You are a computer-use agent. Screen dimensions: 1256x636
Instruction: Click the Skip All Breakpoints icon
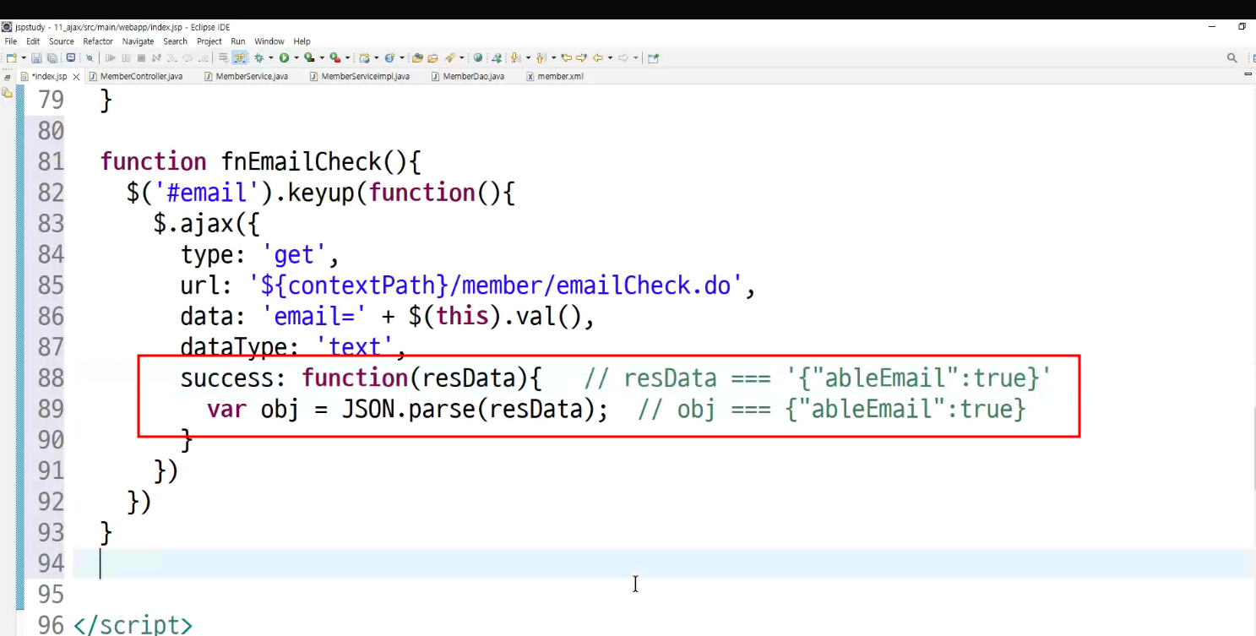click(90, 58)
